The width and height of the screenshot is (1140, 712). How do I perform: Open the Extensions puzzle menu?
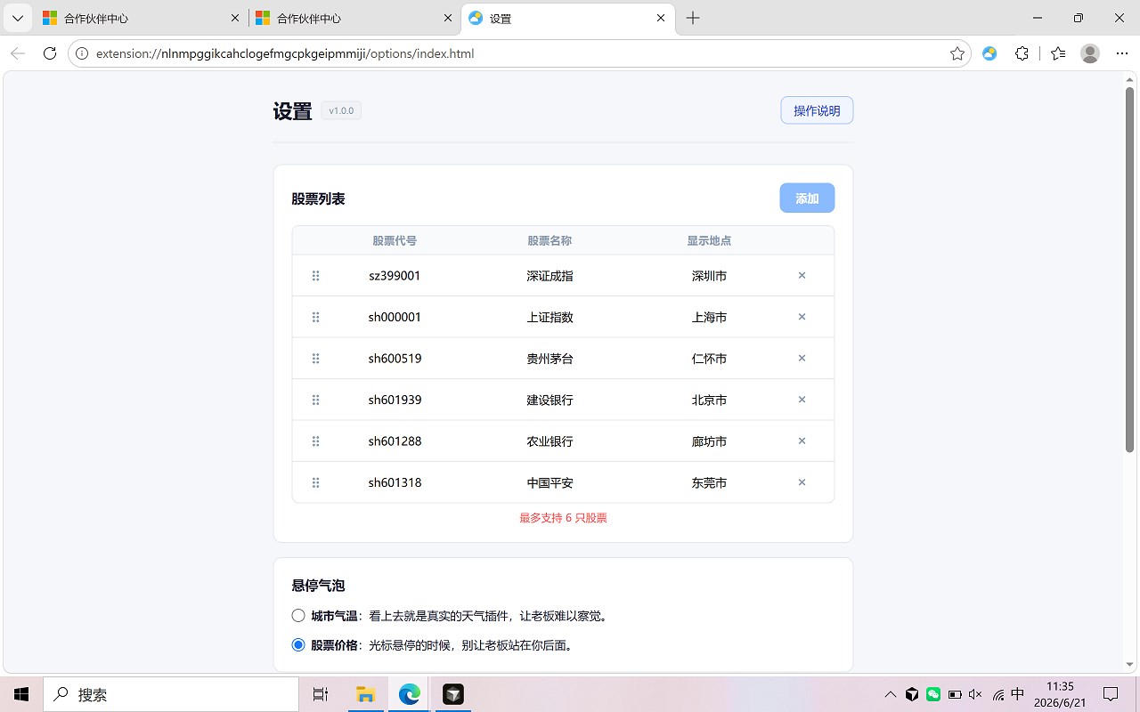click(x=1022, y=53)
